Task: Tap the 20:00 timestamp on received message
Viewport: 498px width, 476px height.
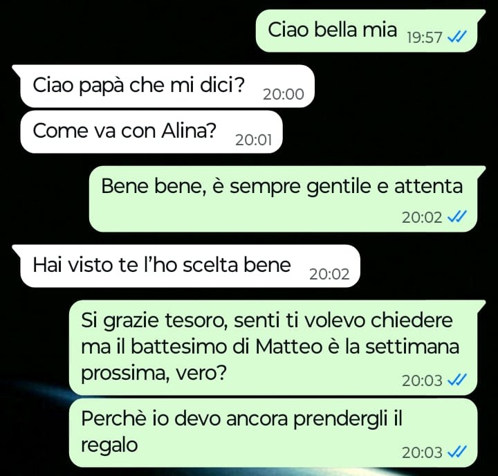Action: 284,94
